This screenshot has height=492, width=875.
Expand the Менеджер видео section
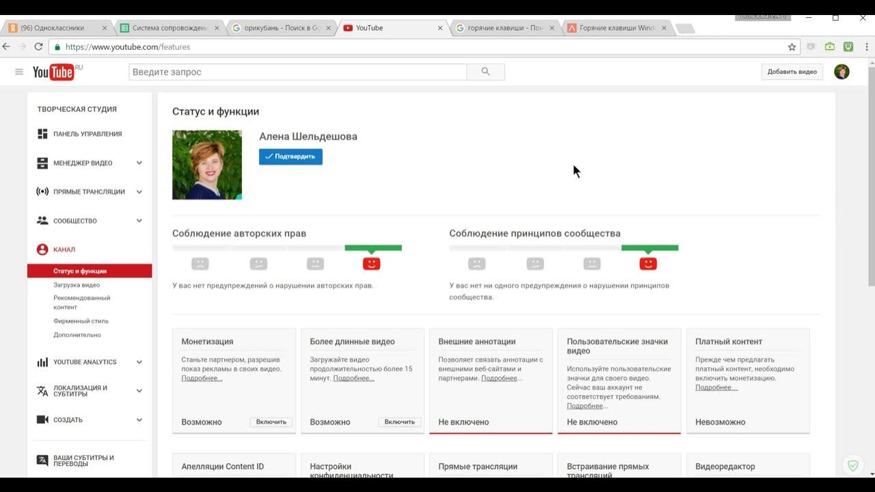point(139,163)
